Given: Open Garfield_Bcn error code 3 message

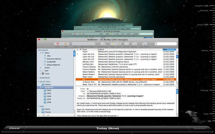Looking at the screenshot, I should [126, 64].
